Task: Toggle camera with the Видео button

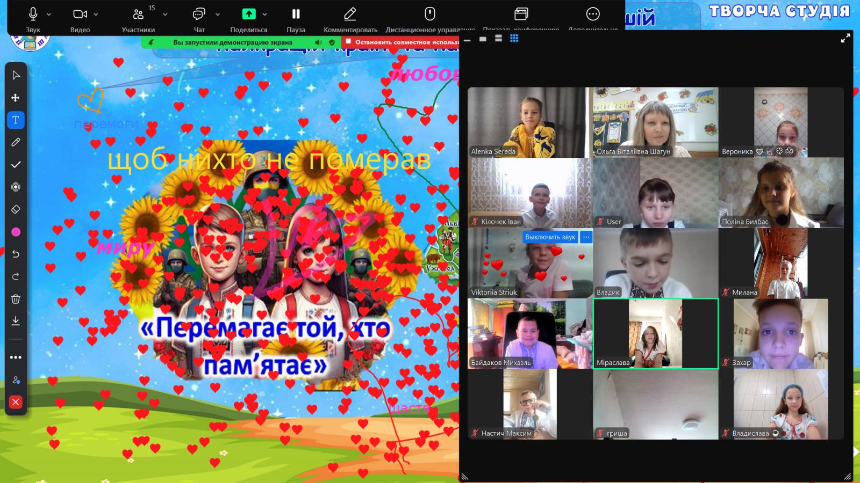Action: (80, 19)
